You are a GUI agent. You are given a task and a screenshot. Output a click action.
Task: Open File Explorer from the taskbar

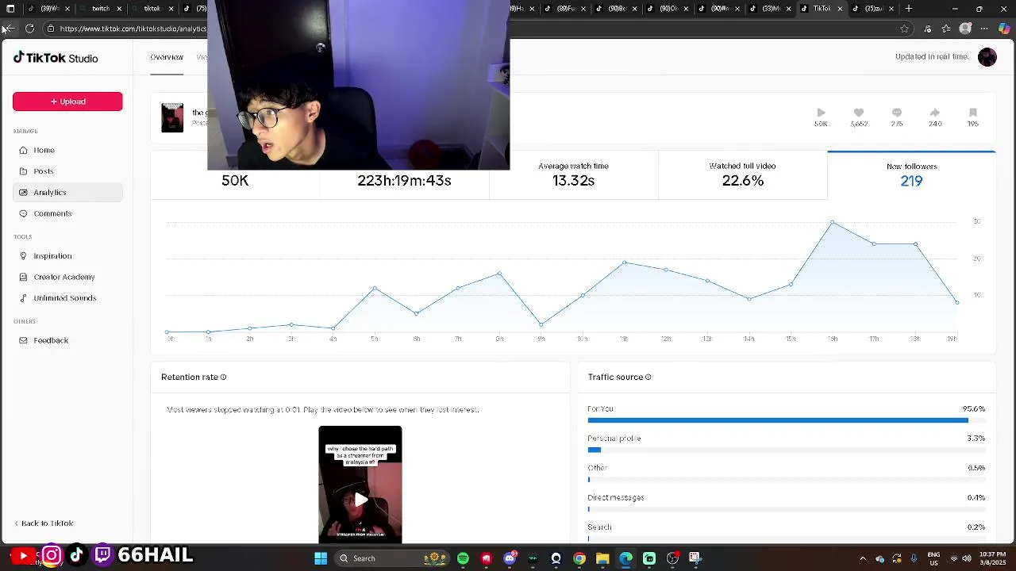[x=602, y=558]
